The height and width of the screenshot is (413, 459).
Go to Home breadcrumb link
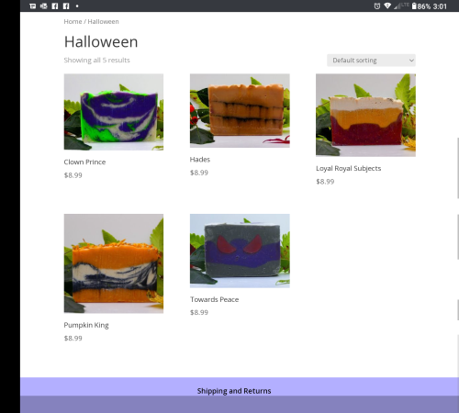point(73,21)
